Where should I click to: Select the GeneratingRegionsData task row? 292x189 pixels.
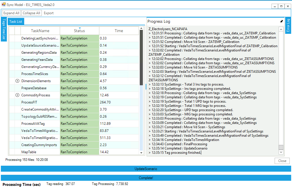point(74,53)
